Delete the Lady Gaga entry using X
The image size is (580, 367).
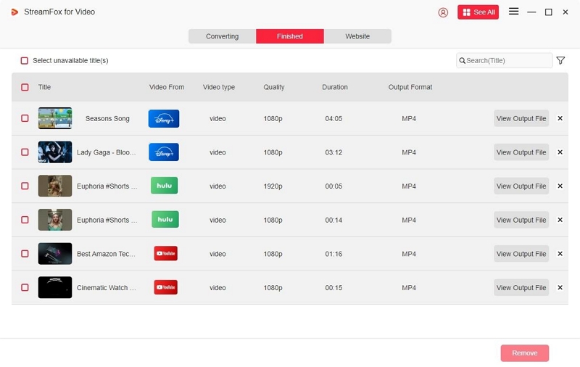[560, 152]
